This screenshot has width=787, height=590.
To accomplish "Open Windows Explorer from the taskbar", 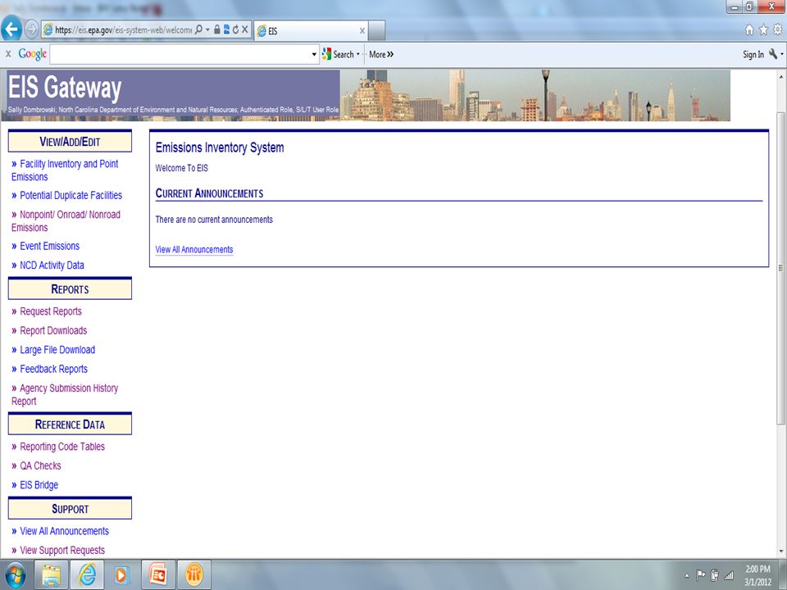I will click(x=51, y=574).
